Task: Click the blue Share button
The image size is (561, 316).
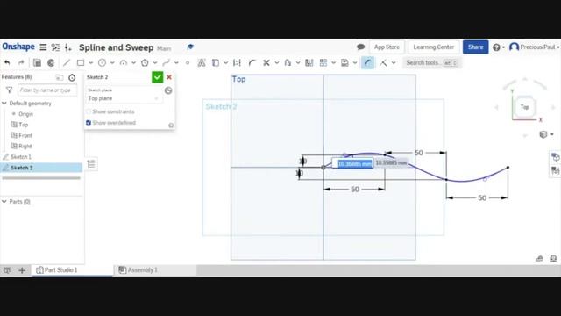Action: [475, 47]
